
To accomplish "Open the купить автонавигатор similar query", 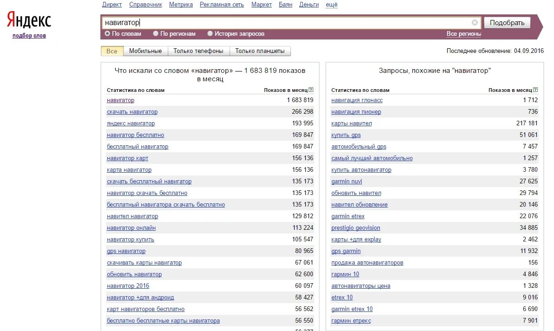I will click(362, 170).
